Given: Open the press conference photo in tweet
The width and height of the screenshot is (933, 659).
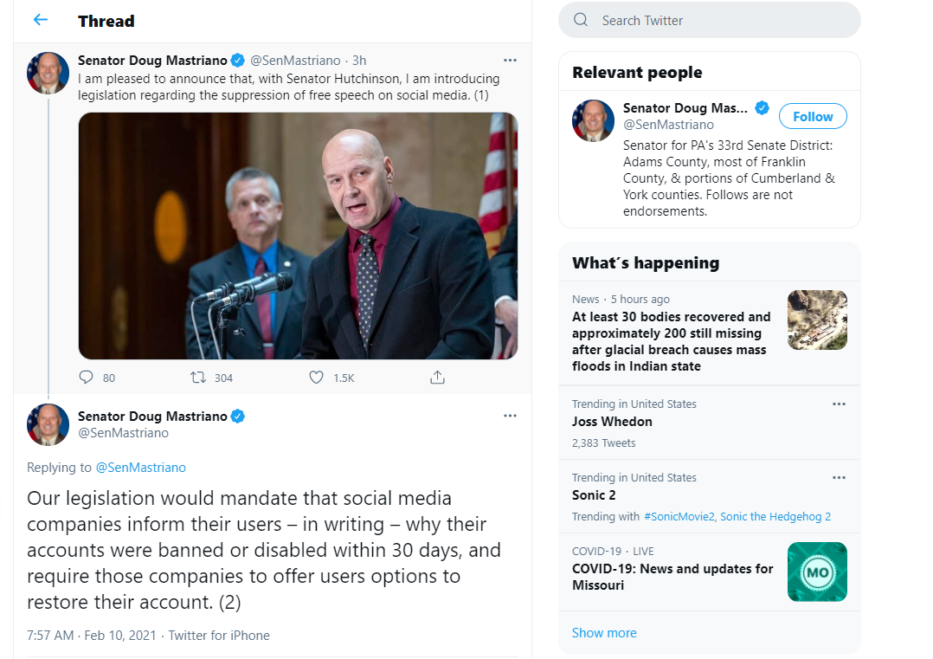Looking at the screenshot, I should click(298, 236).
